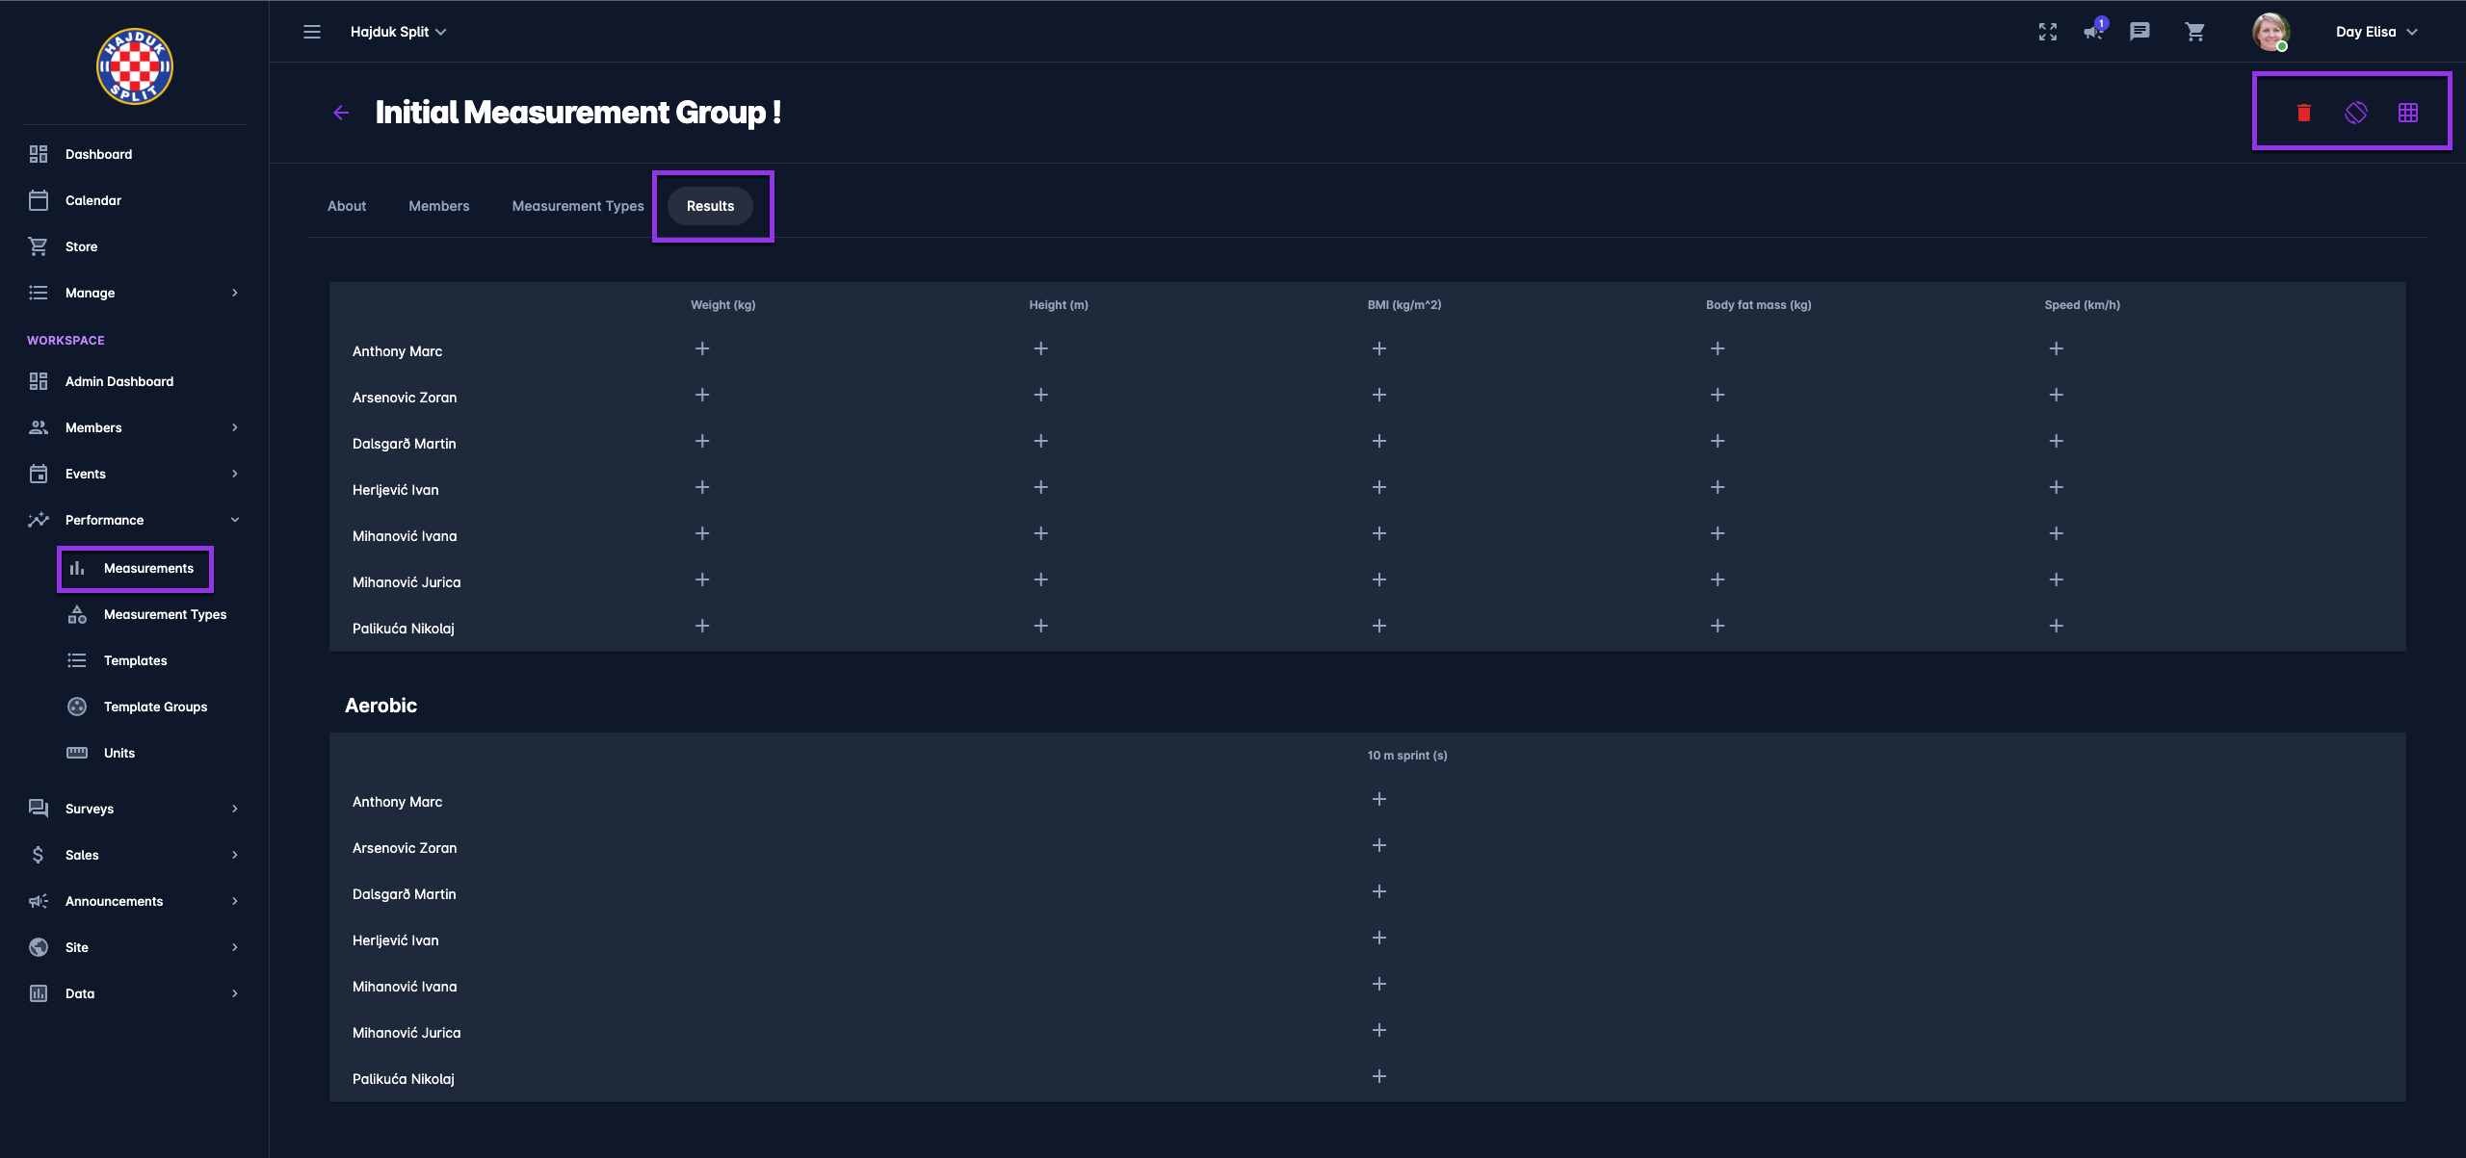Open Template Groups in sidebar

coord(155,707)
